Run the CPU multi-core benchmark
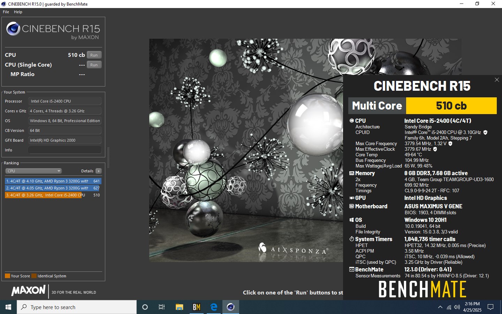The height and width of the screenshot is (314, 502). [94, 55]
